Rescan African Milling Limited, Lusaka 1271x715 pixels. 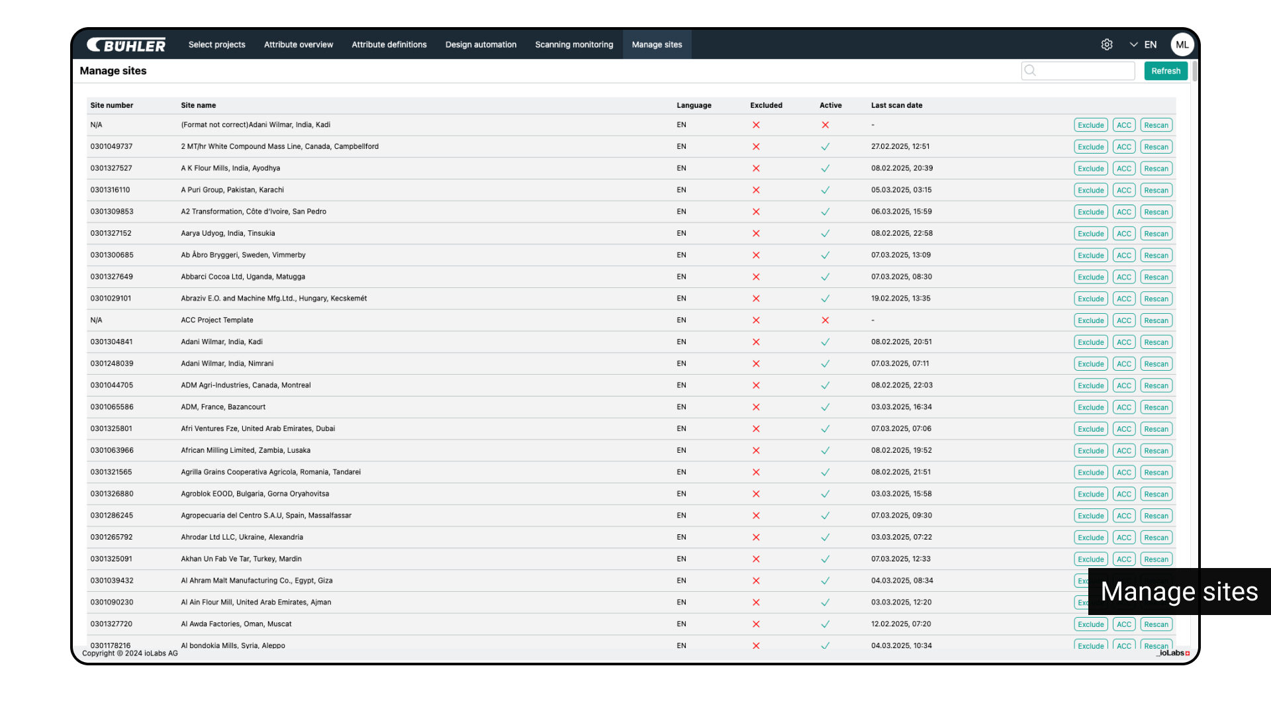point(1156,451)
